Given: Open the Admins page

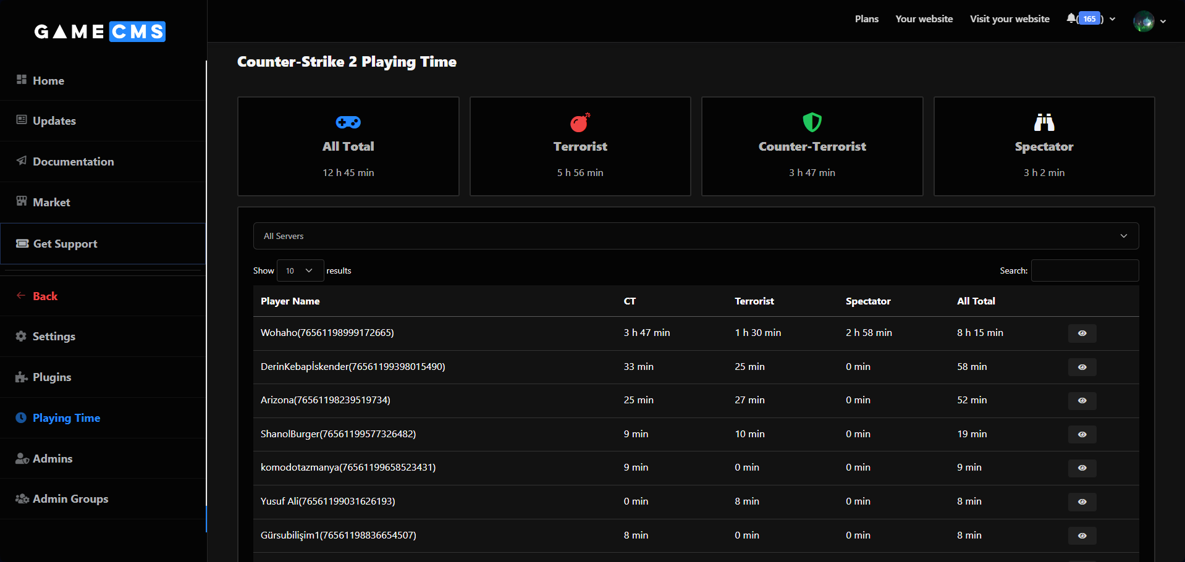Looking at the screenshot, I should (x=103, y=458).
